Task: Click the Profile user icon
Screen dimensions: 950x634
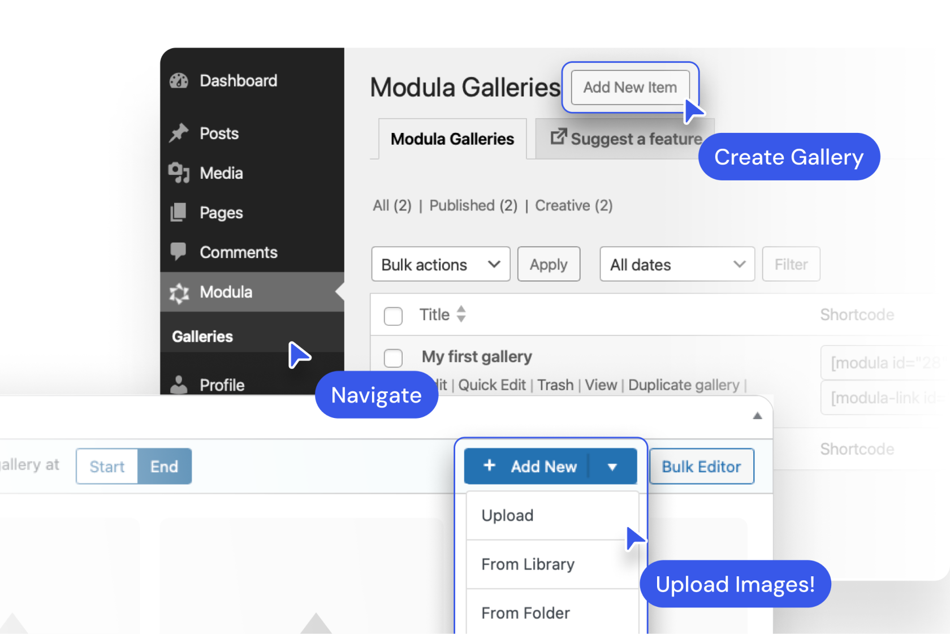Action: [179, 385]
